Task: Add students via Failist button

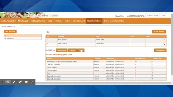Action: [x=81, y=50]
